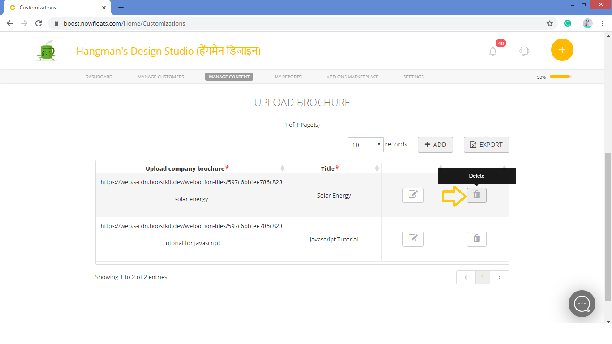Click the ADD button
The image size is (612, 344).
(x=435, y=144)
